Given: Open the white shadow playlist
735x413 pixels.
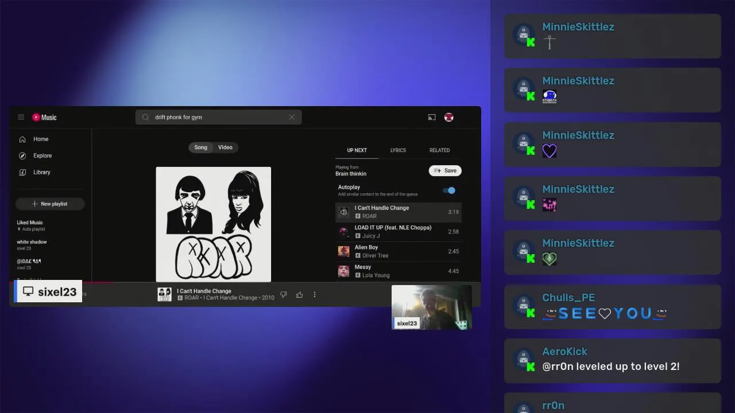Looking at the screenshot, I should 32,245.
